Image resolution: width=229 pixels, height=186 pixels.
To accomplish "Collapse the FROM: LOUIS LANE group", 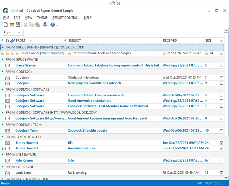I will 3,167.
